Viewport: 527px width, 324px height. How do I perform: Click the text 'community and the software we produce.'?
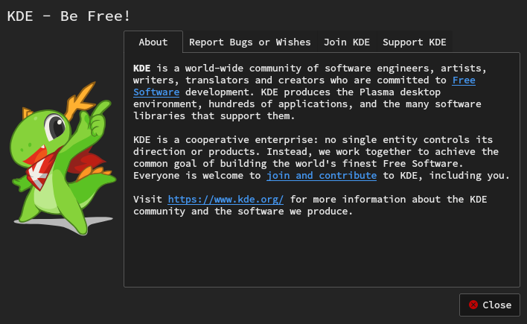point(243,212)
